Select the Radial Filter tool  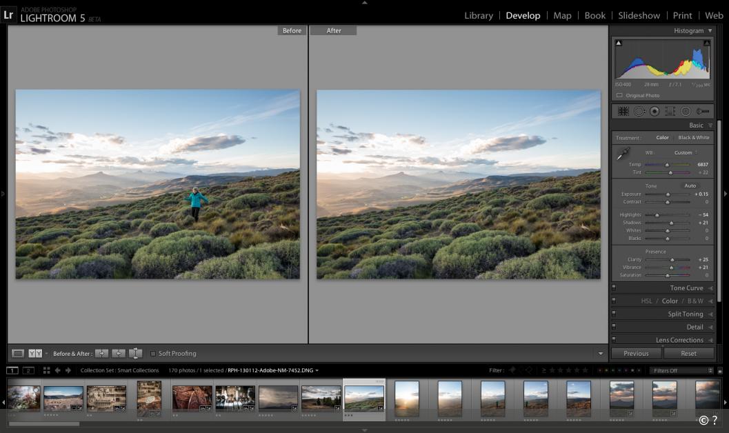(686, 111)
